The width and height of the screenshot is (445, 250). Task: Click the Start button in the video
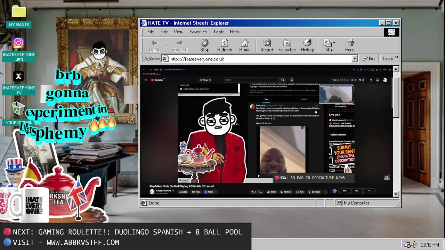183,181
